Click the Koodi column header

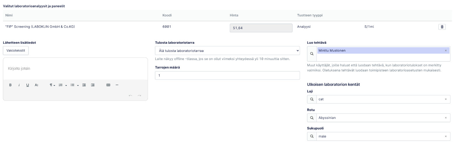(x=167, y=15)
